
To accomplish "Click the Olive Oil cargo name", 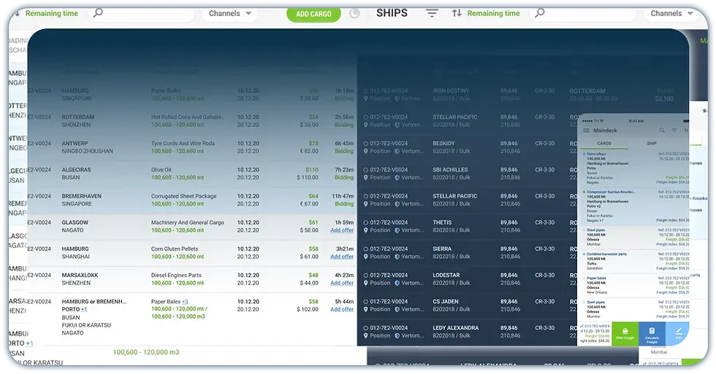I will [161, 170].
